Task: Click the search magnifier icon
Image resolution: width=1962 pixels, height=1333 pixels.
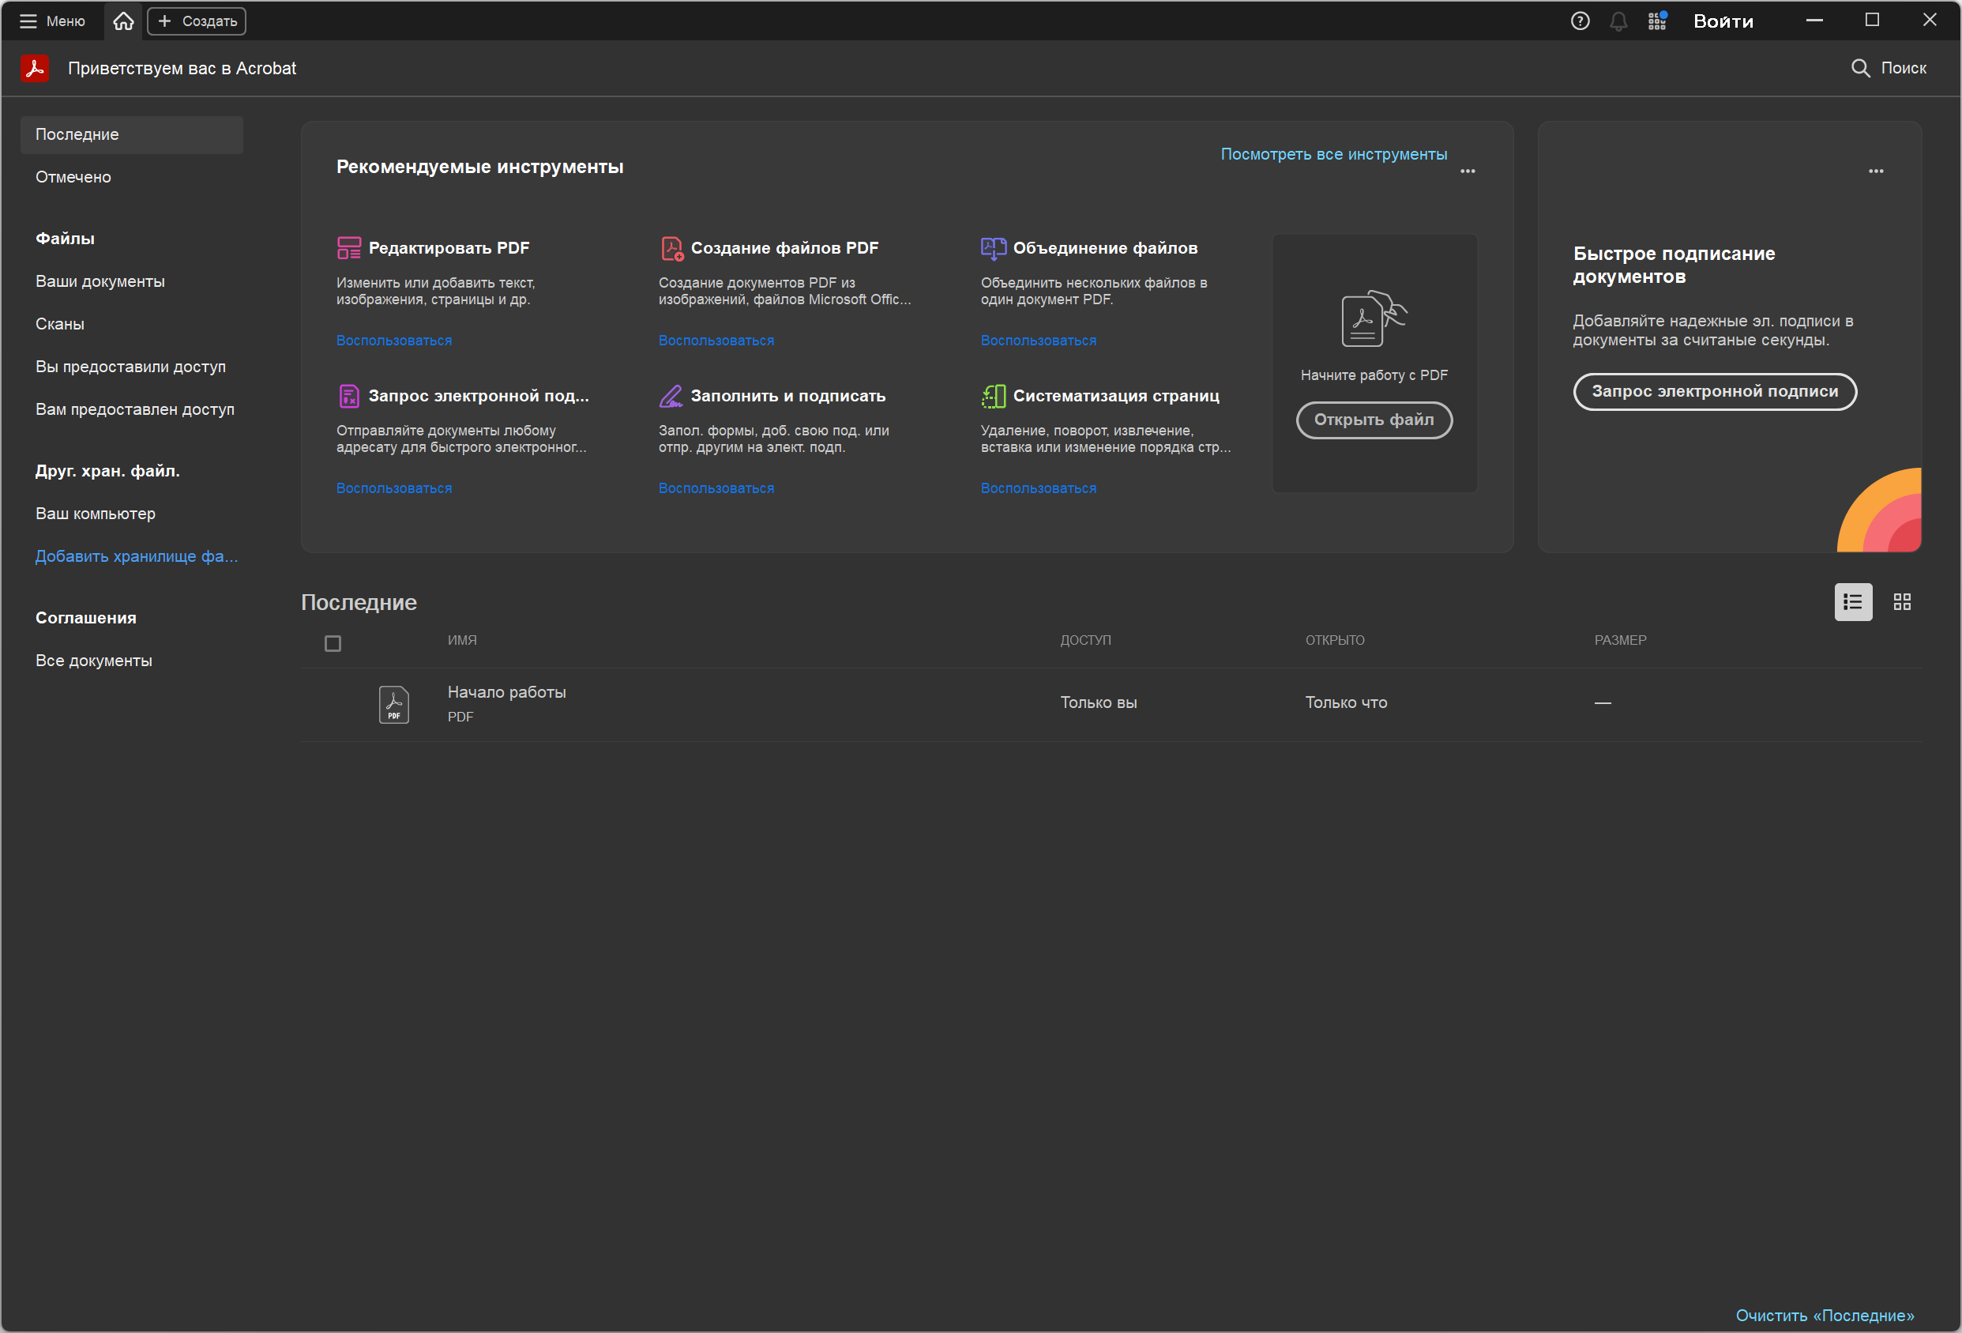Action: 1860,69
